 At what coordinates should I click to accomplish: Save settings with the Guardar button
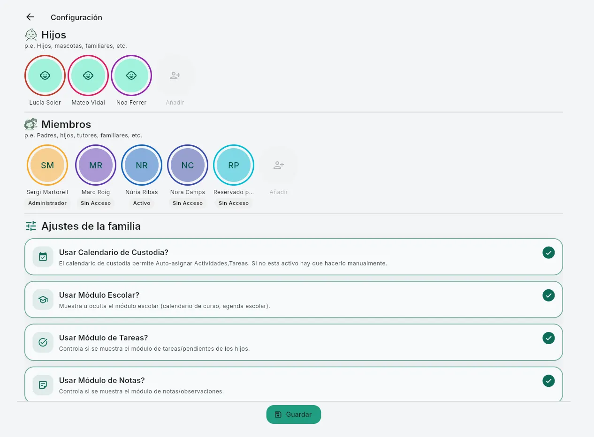[294, 414]
